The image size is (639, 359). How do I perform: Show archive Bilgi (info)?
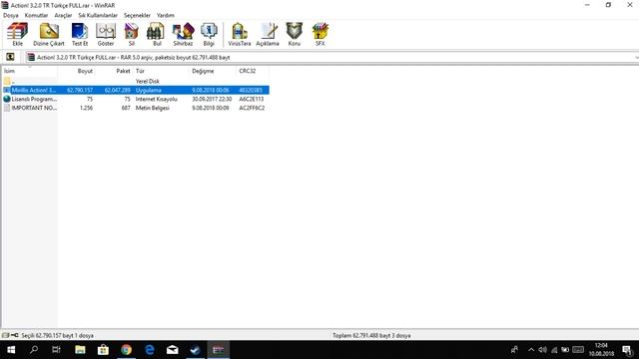pyautogui.click(x=209, y=34)
